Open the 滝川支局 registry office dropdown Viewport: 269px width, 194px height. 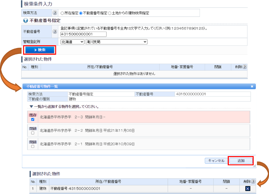pyautogui.click(x=116, y=42)
